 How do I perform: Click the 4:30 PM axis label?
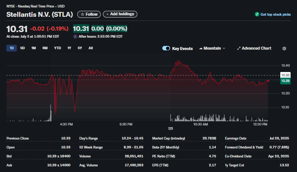(x=66, y=124)
